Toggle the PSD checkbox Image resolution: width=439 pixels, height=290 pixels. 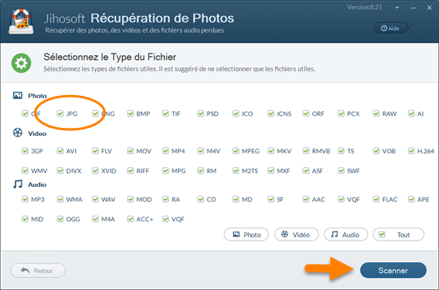pos(200,113)
